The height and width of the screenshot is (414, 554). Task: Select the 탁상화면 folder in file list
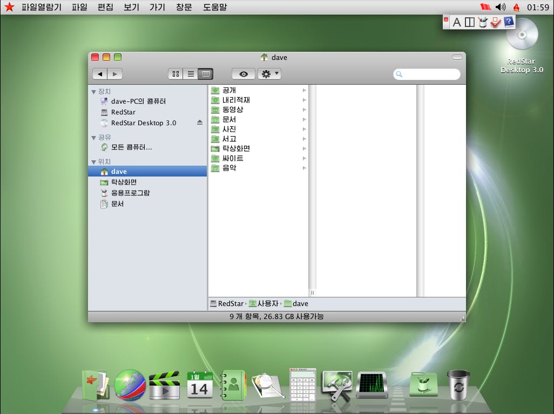coord(258,149)
